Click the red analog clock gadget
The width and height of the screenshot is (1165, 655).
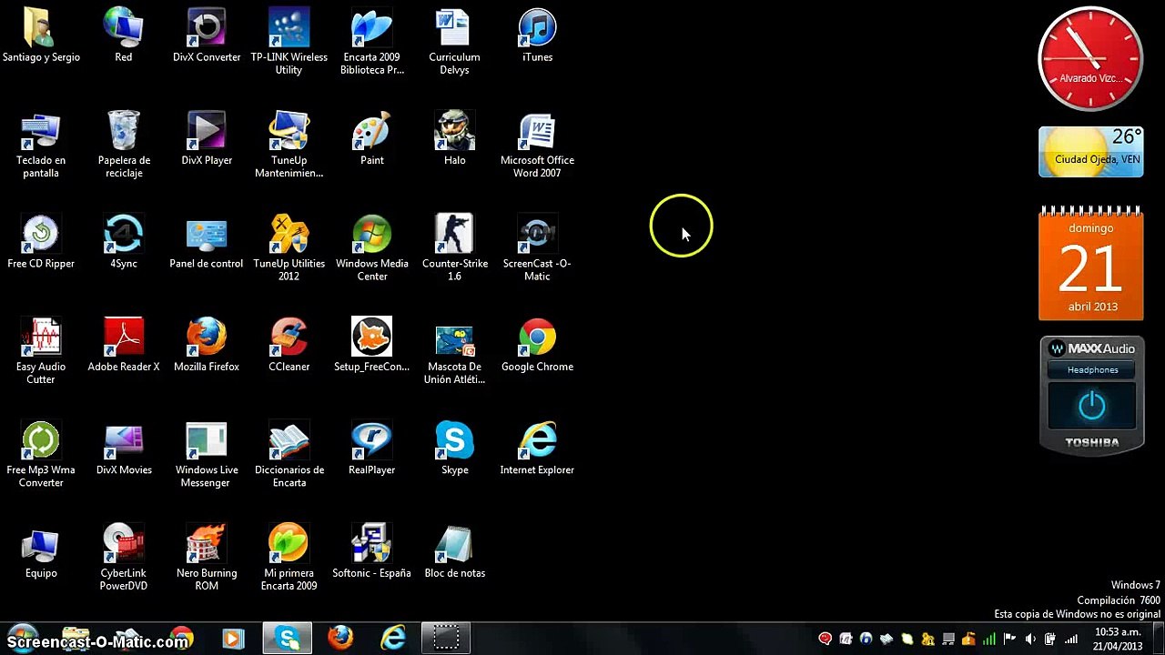click(1090, 59)
